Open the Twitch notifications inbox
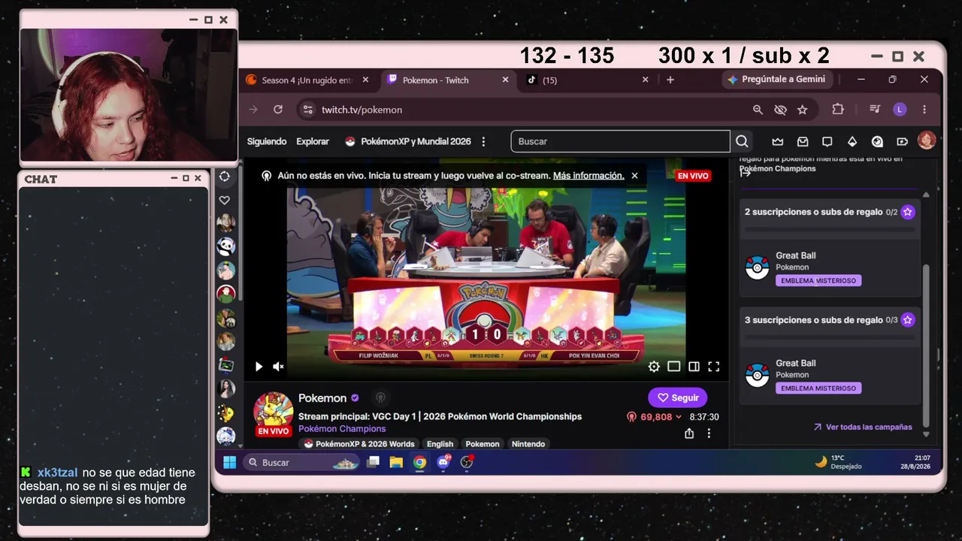The image size is (962, 541). [x=803, y=141]
